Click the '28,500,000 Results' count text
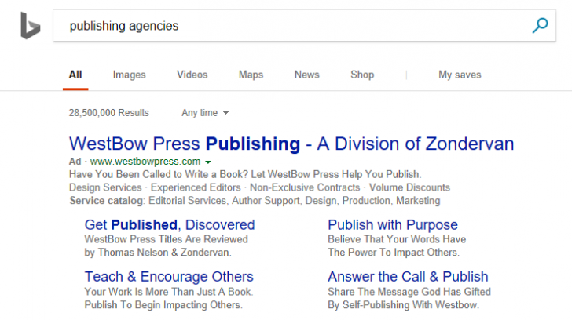The image size is (572, 320). click(x=108, y=113)
